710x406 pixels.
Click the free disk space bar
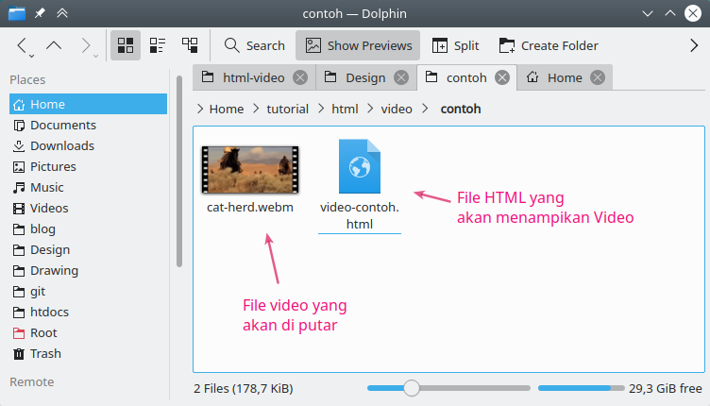(581, 388)
